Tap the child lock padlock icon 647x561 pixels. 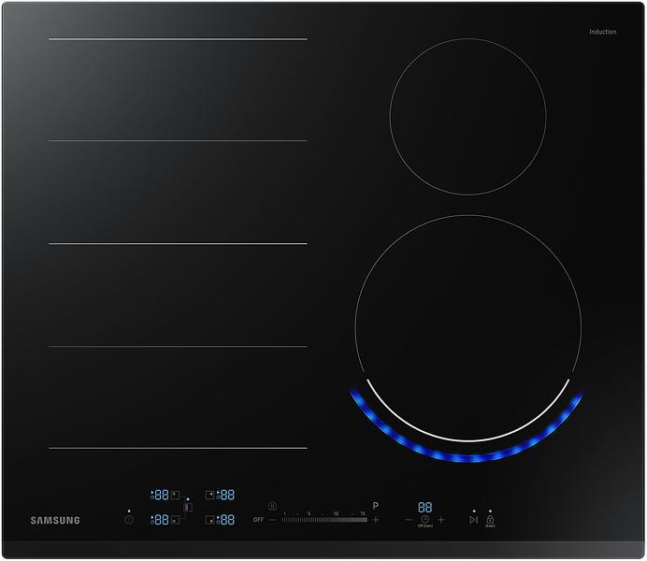490,519
